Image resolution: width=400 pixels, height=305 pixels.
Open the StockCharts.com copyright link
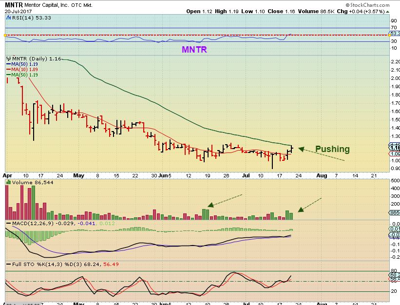(367, 5)
